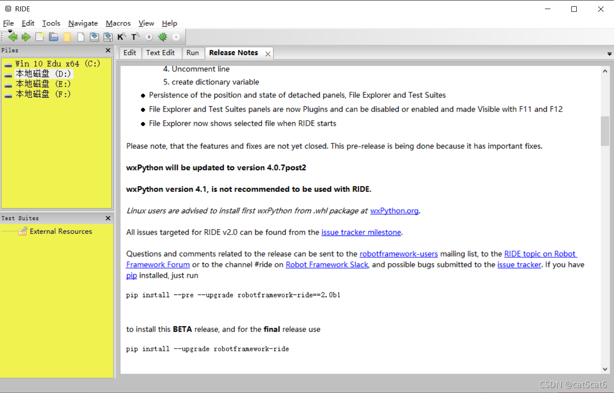Follow the issue tracker milestone link
This screenshot has width=614, height=393.
click(361, 232)
